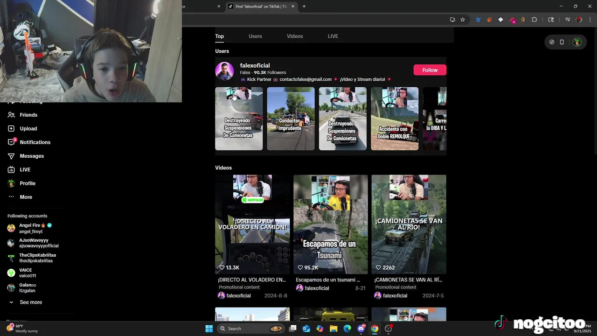
Task: Follow the falexoficial account
Action: (x=430, y=70)
